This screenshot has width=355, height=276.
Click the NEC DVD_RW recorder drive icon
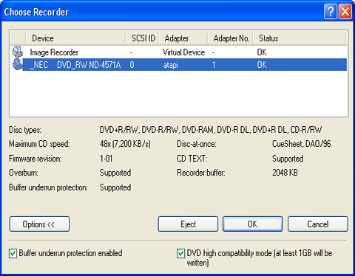click(18, 64)
